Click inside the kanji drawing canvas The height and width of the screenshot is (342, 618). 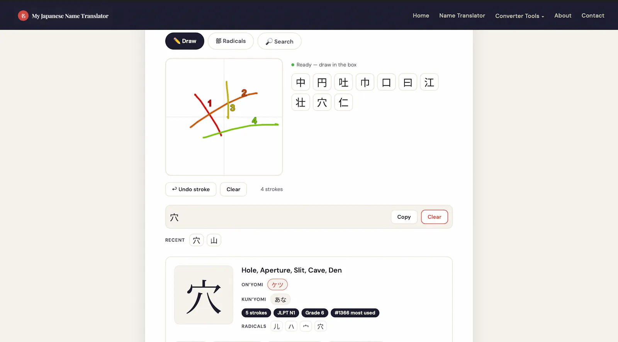click(224, 117)
